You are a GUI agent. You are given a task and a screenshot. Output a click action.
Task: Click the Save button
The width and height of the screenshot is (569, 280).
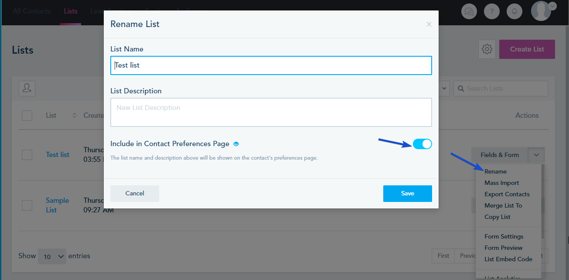[x=408, y=194]
